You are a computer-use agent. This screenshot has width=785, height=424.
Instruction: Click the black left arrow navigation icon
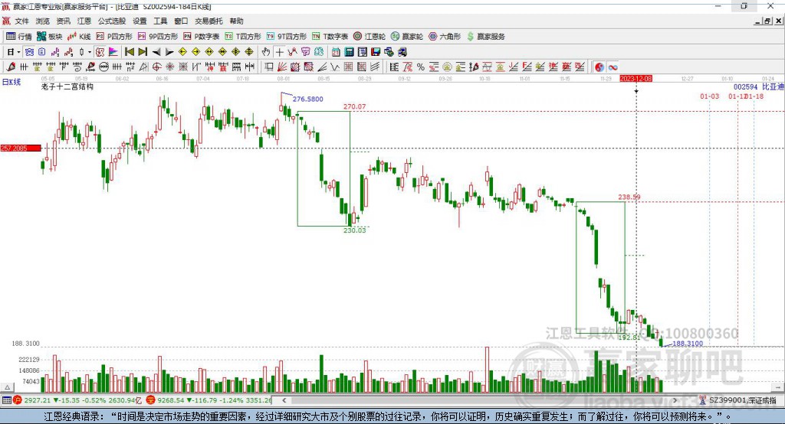click(x=156, y=52)
